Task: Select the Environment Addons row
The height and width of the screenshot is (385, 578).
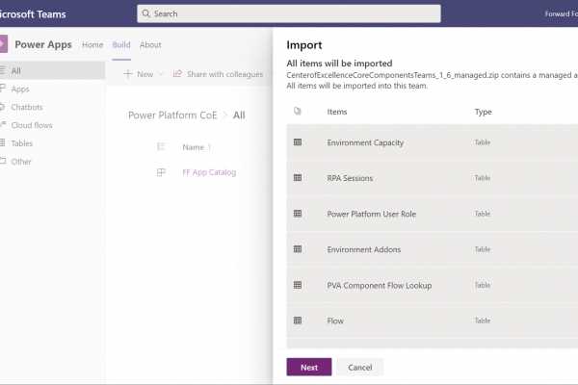Action: click(x=432, y=249)
